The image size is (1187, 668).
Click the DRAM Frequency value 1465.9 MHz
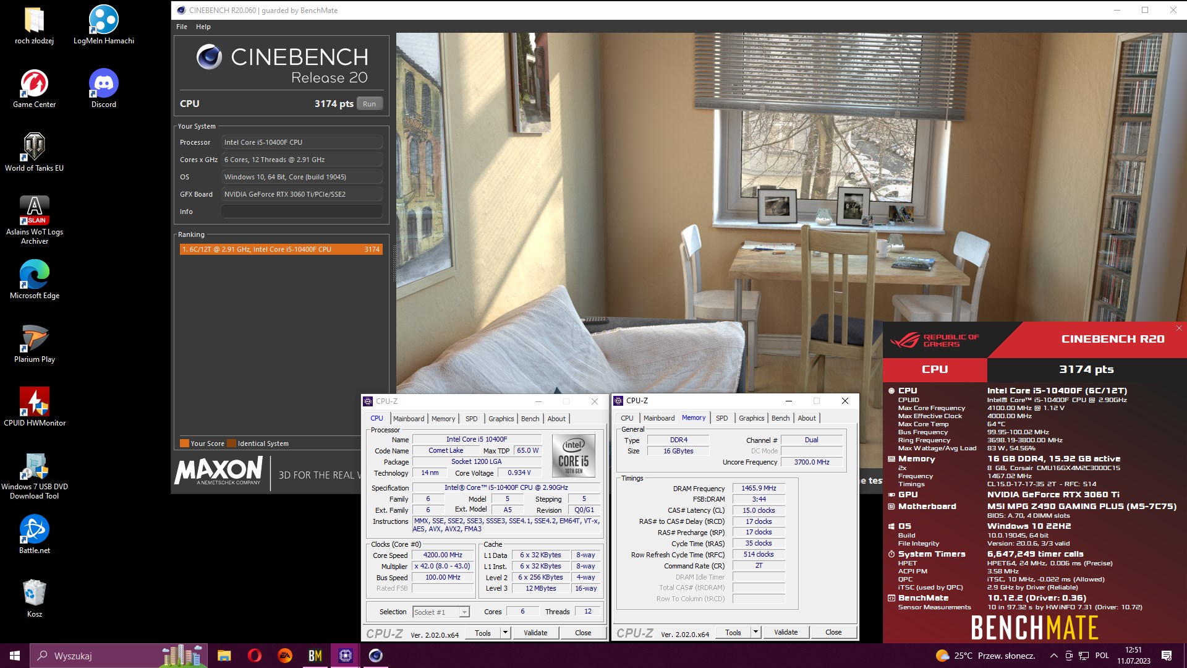(x=759, y=489)
